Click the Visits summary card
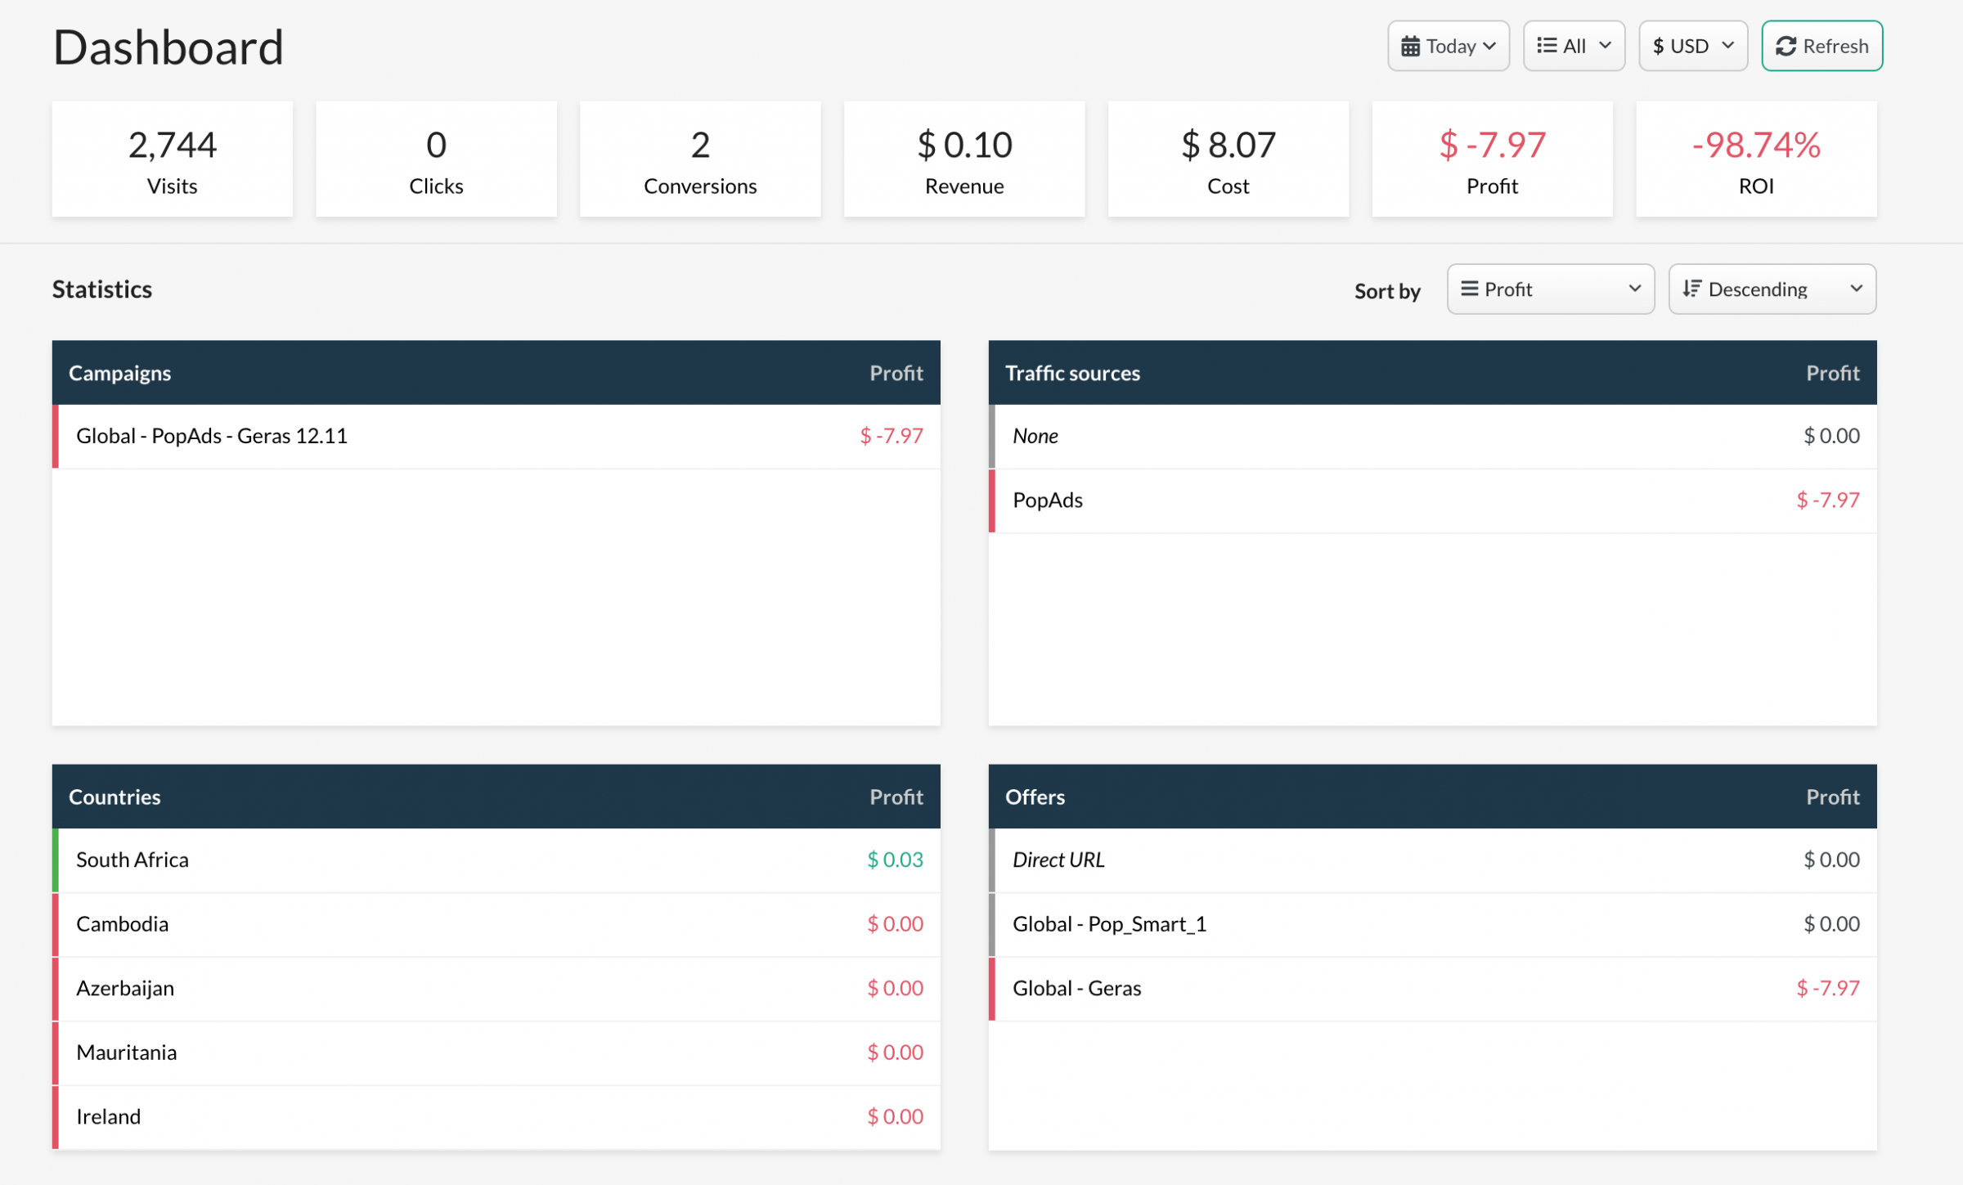 point(173,160)
